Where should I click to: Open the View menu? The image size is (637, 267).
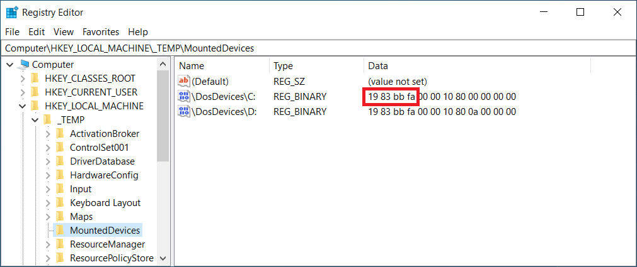(64, 32)
